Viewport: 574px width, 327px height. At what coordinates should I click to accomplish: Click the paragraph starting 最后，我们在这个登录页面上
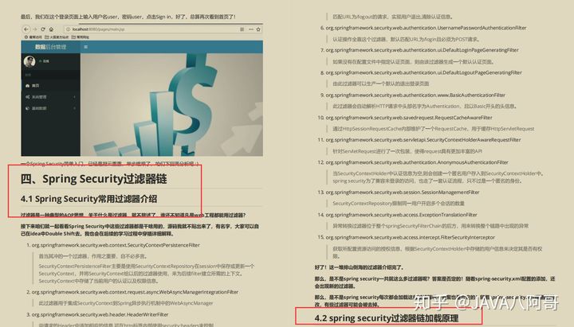pyautogui.click(x=128, y=17)
